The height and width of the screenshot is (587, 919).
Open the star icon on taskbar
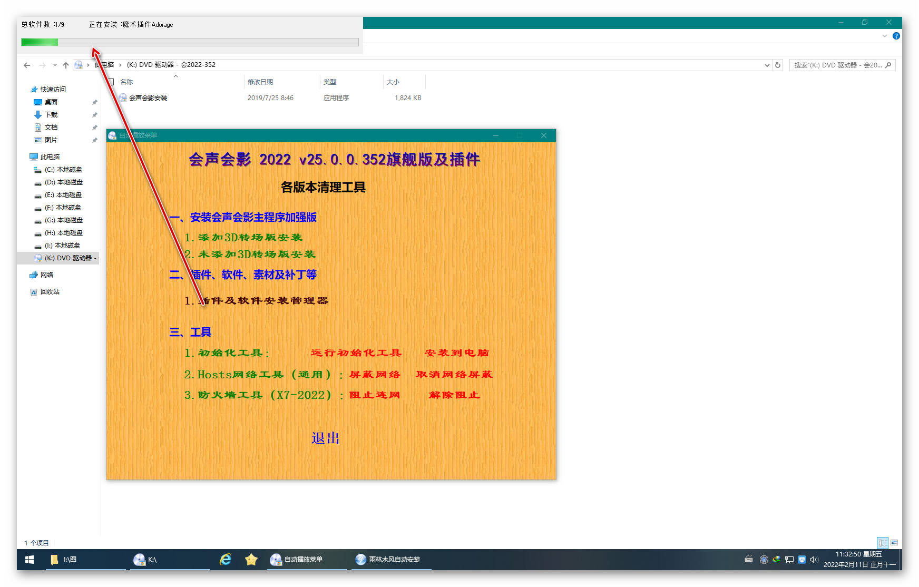tap(251, 560)
